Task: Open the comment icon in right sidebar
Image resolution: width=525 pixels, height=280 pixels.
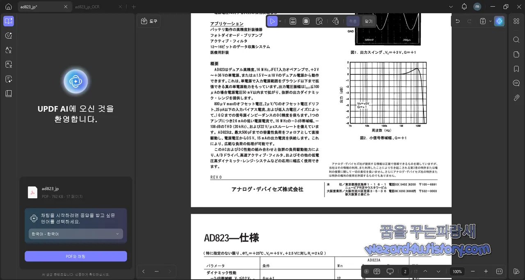Action: click(516, 83)
